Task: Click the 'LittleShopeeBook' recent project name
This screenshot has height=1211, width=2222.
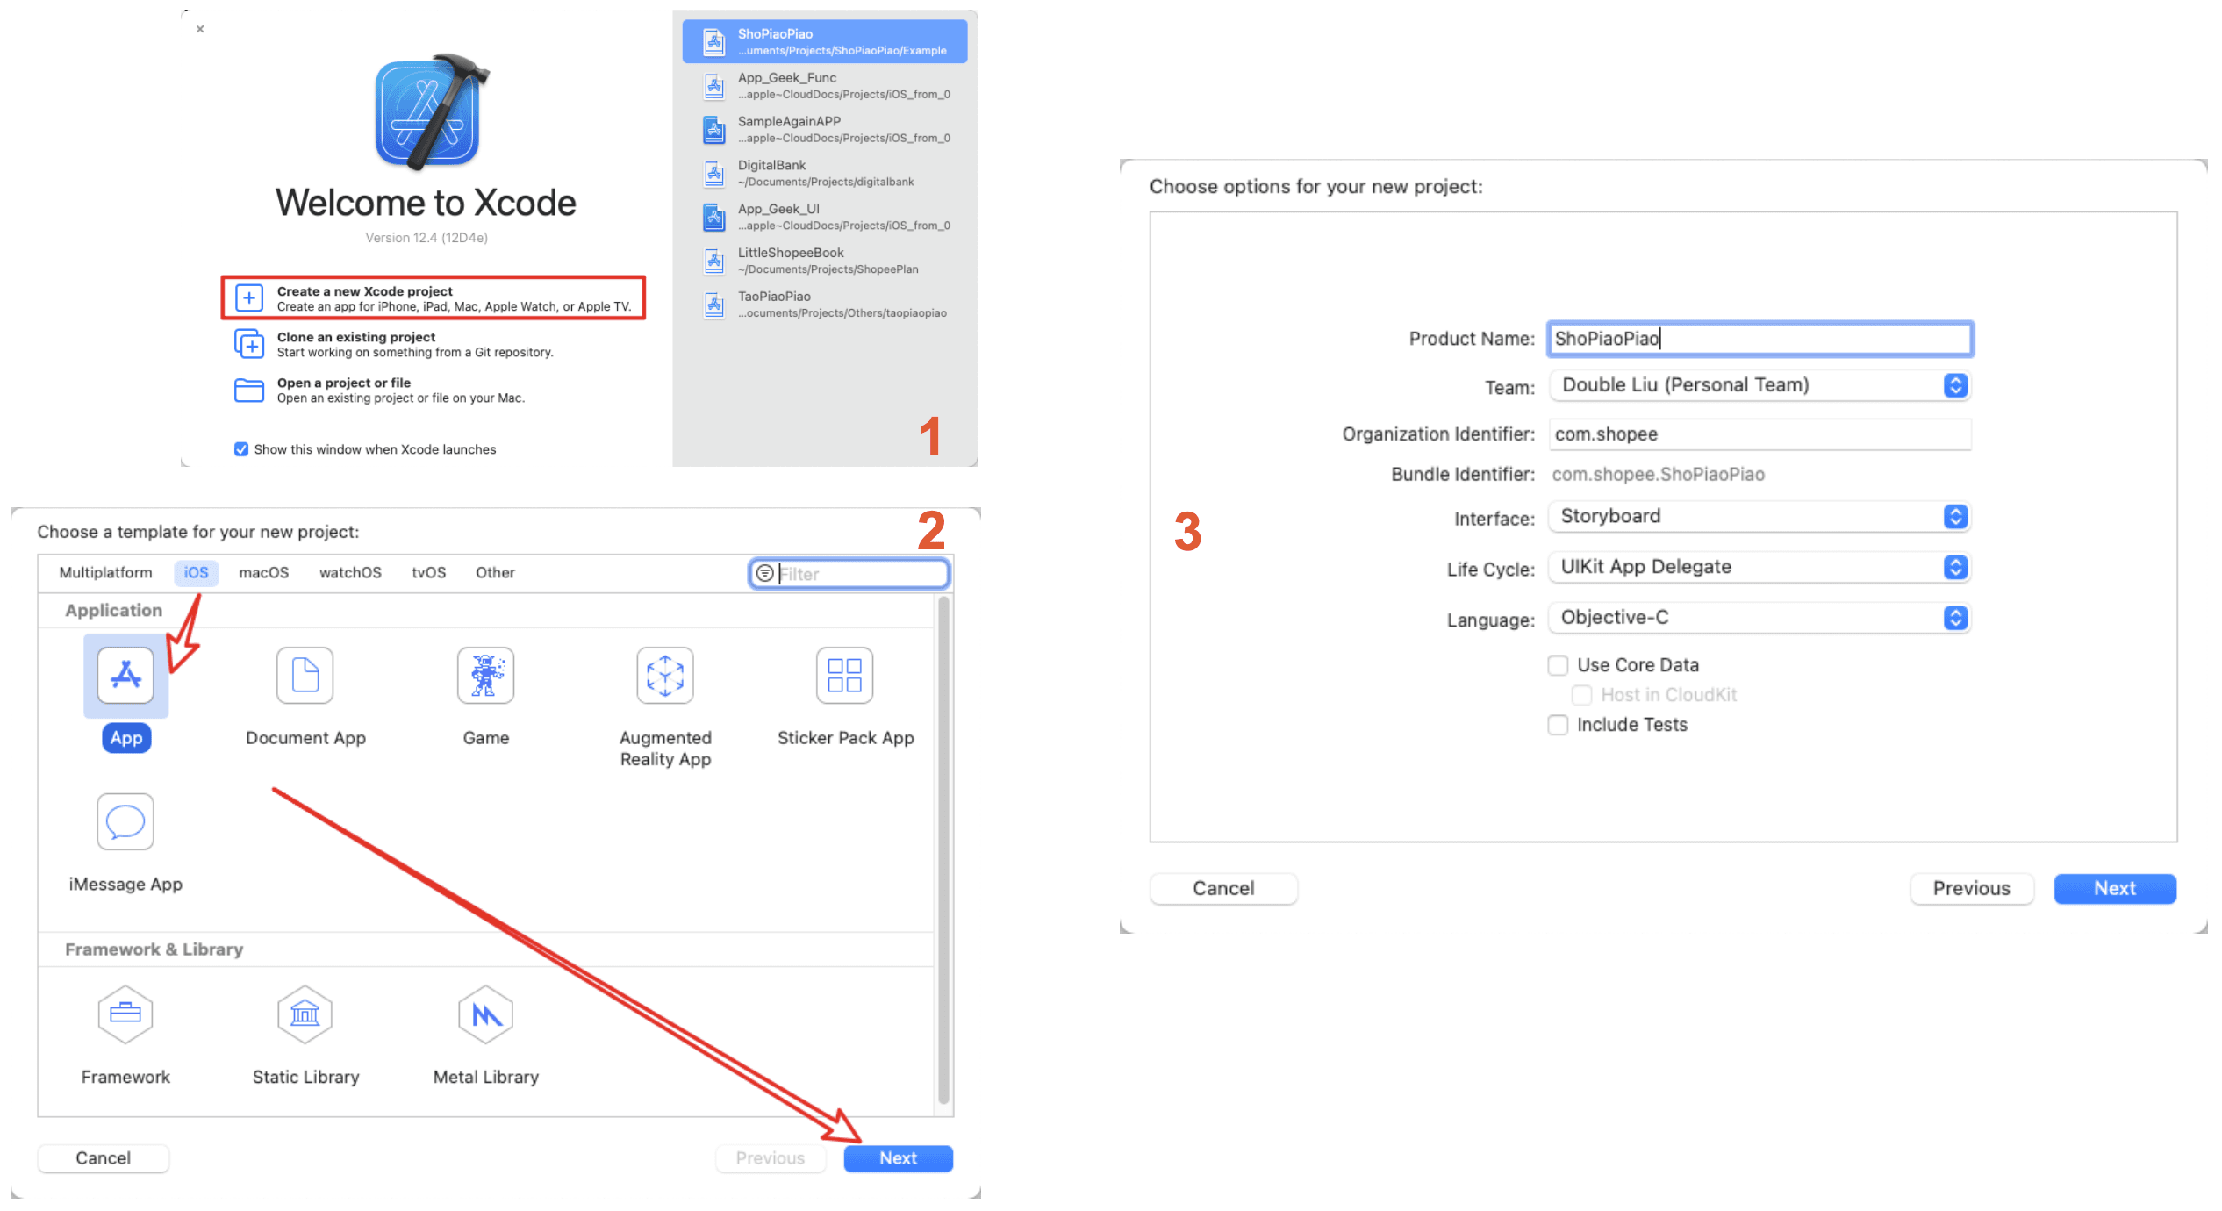Action: tap(791, 253)
